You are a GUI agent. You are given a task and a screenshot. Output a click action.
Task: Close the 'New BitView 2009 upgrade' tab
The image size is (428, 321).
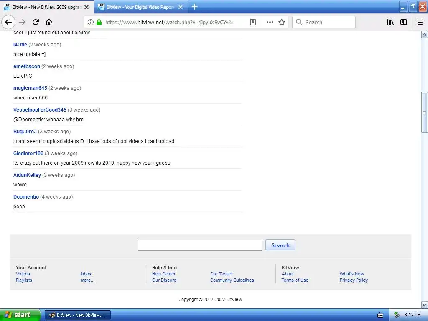coord(87,7)
